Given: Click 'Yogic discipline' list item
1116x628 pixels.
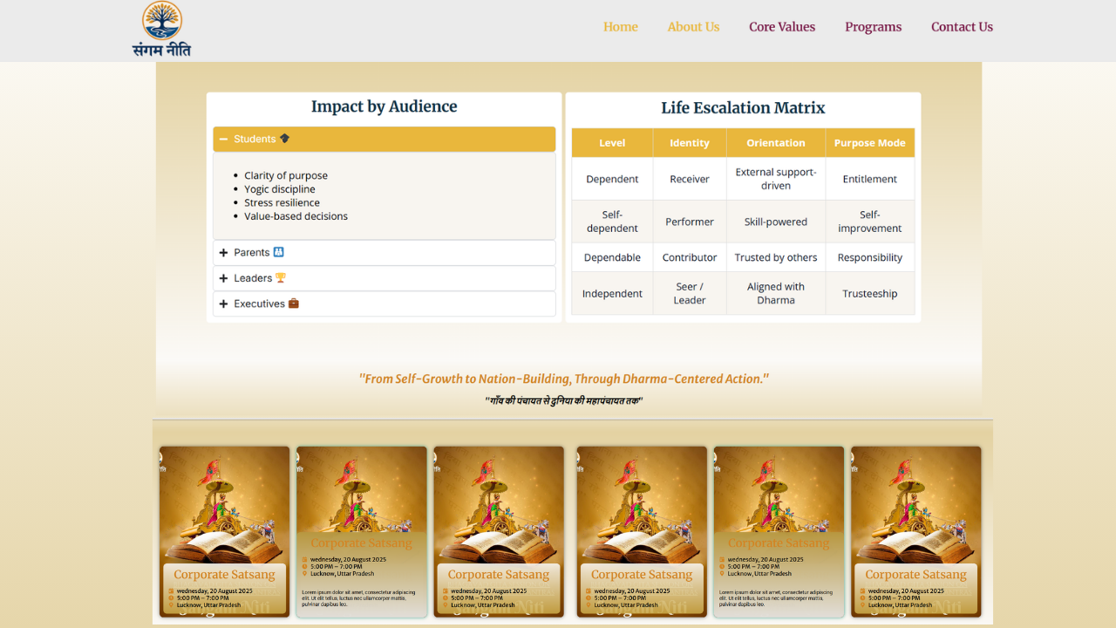Looking at the screenshot, I should pyautogui.click(x=280, y=189).
